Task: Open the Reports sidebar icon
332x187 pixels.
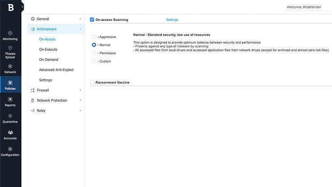Action: (x=10, y=99)
